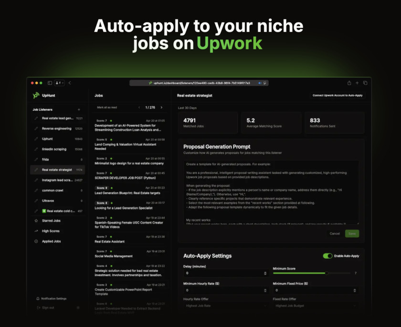Viewport: 401px width, 327px height.
Task: Open job Minimalist logo design for real estate
Action: coord(130,161)
